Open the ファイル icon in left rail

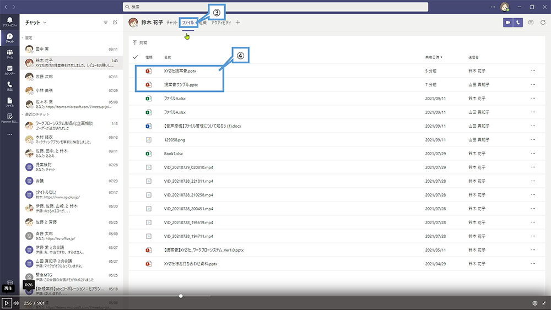click(9, 102)
